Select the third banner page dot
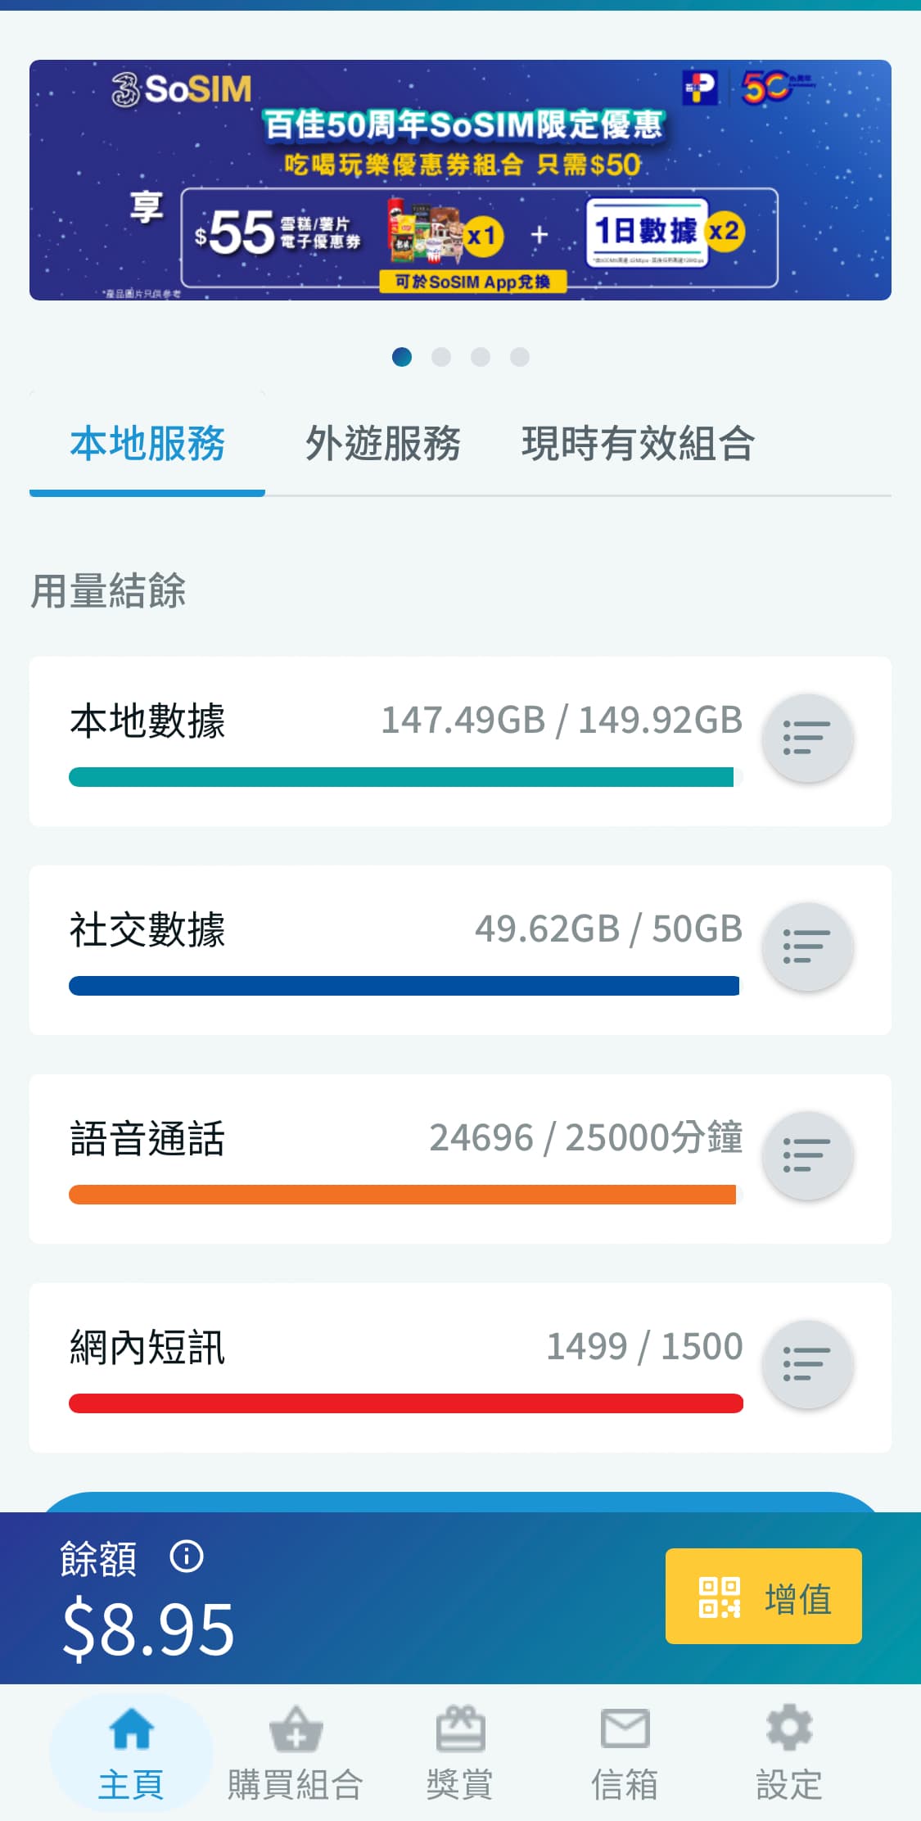Image resolution: width=921 pixels, height=1821 pixels. [481, 357]
